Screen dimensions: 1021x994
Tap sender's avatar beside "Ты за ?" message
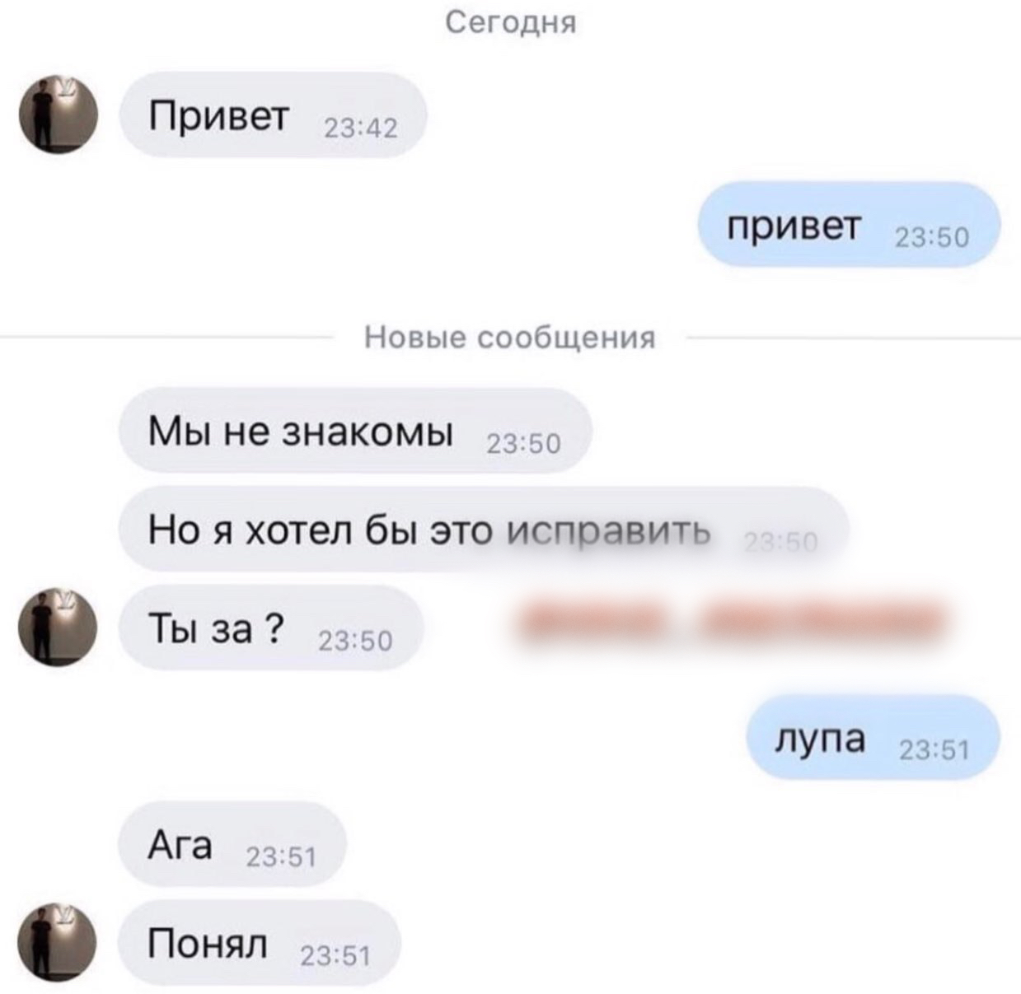point(59,628)
